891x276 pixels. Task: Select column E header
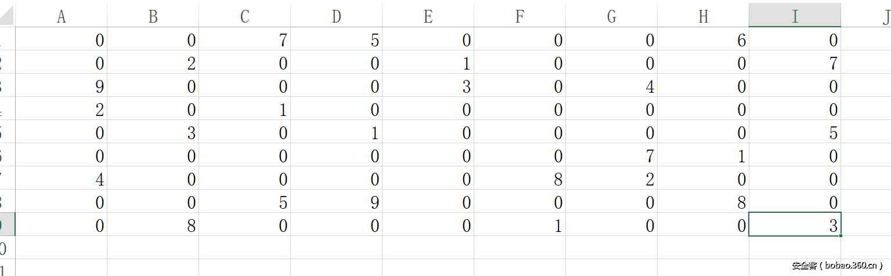click(x=428, y=17)
